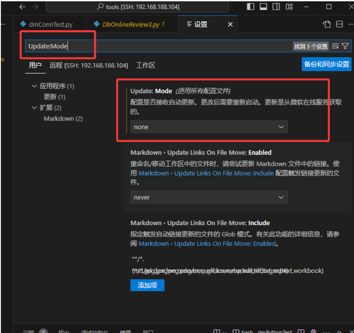
Task: Split the settings editor to the right
Action: pos(340,24)
